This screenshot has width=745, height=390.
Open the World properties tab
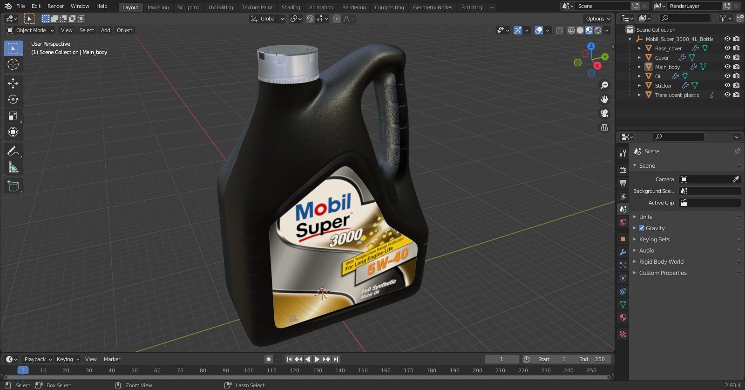pos(623,222)
